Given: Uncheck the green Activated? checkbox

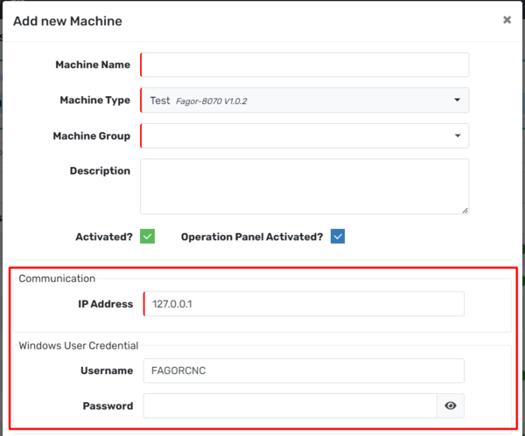Looking at the screenshot, I should (x=147, y=237).
